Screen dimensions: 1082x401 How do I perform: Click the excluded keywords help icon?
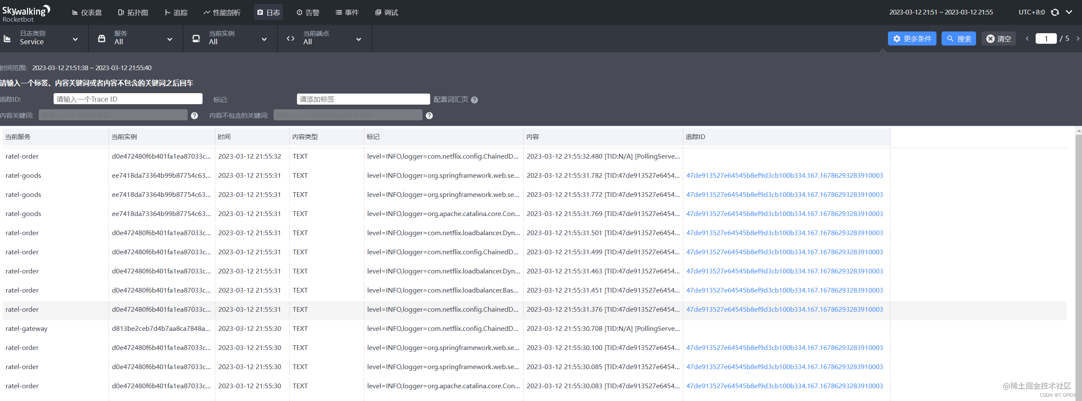(429, 116)
